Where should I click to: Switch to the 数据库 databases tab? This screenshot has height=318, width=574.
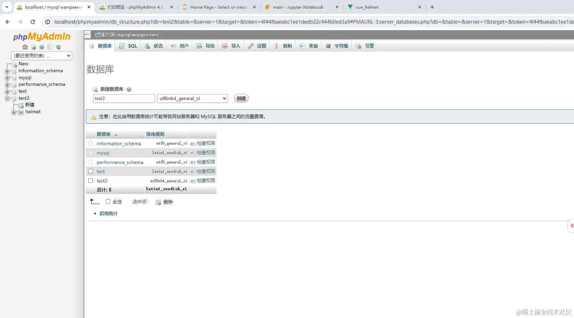point(101,46)
